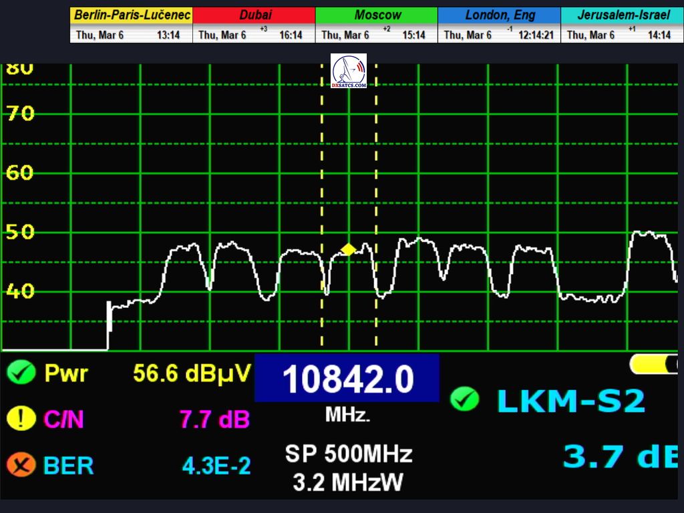
Task: Click the green checkmark next to Pwr
Action: [21, 373]
